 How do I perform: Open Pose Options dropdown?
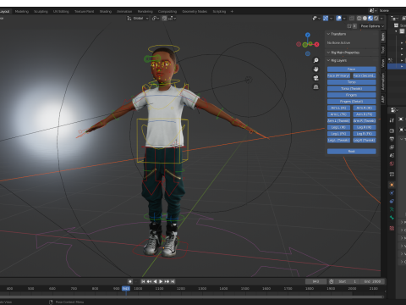(372, 26)
